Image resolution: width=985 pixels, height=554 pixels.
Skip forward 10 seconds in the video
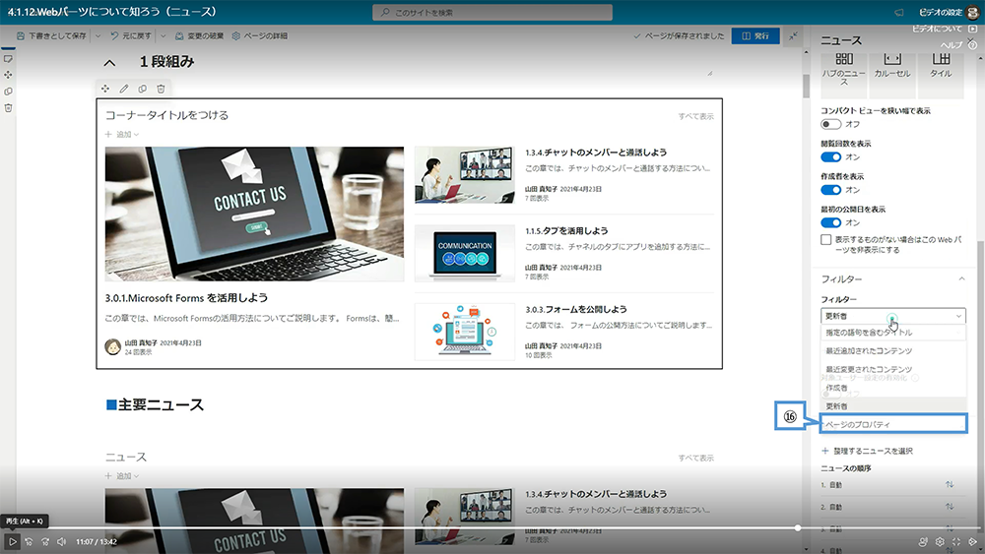point(45,541)
